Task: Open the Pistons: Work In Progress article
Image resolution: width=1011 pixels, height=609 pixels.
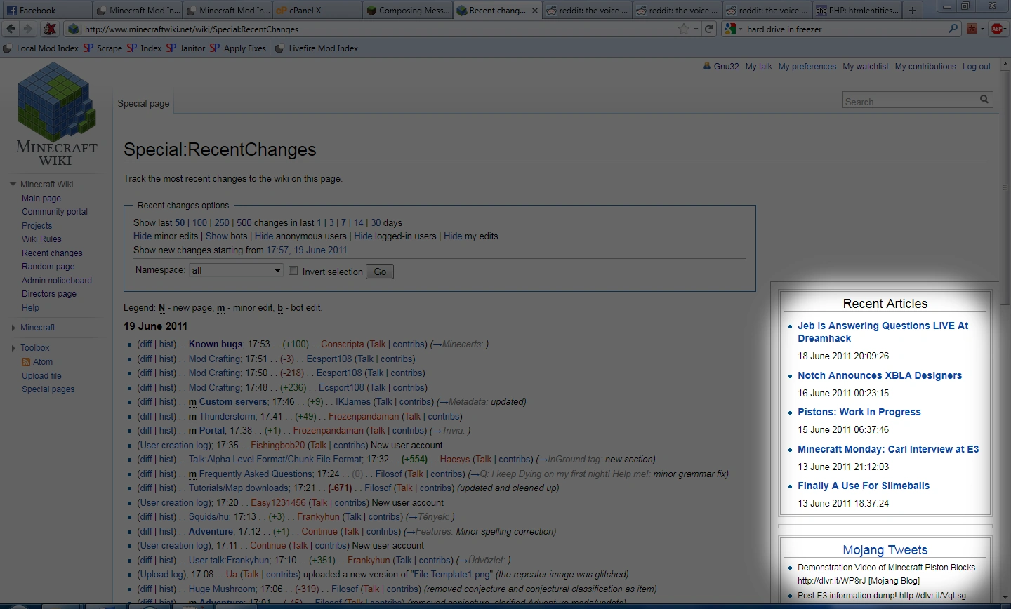Action: (x=859, y=412)
